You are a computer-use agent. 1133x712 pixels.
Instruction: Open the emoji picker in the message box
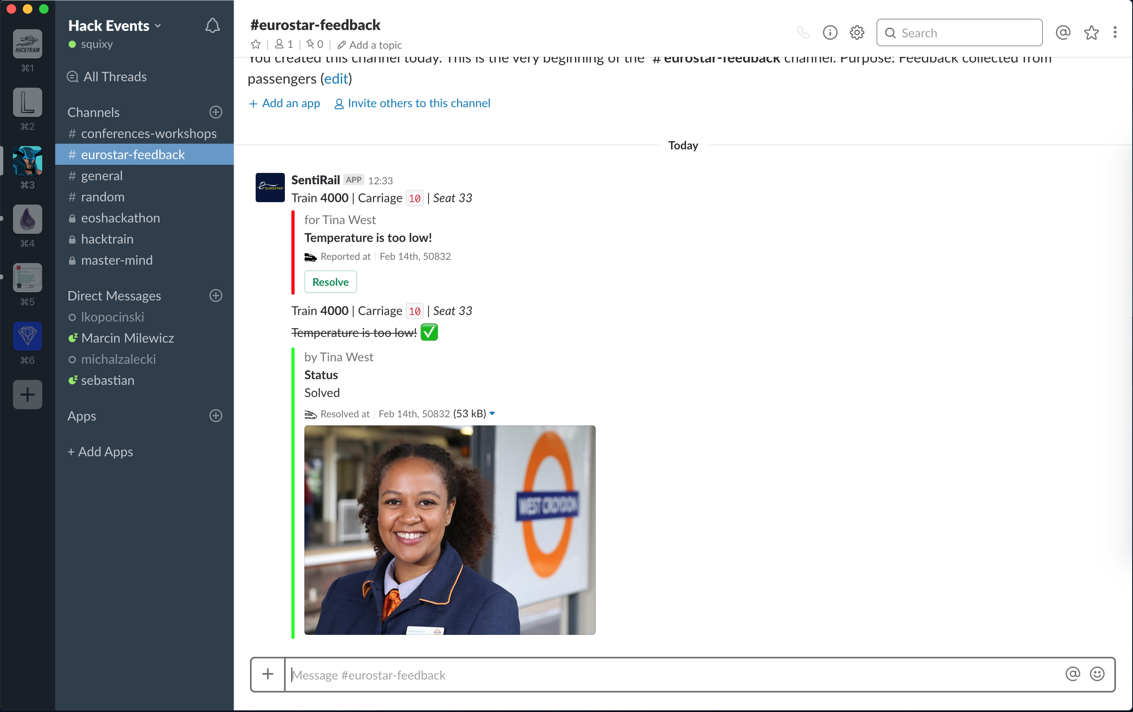[x=1097, y=674]
